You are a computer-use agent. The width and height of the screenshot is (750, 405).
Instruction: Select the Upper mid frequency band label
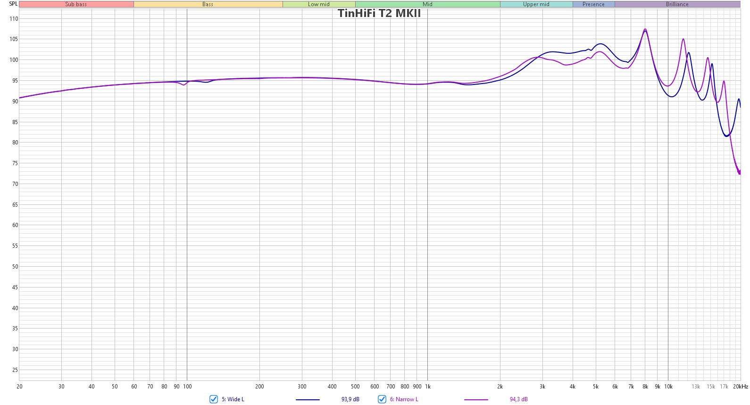536,4
